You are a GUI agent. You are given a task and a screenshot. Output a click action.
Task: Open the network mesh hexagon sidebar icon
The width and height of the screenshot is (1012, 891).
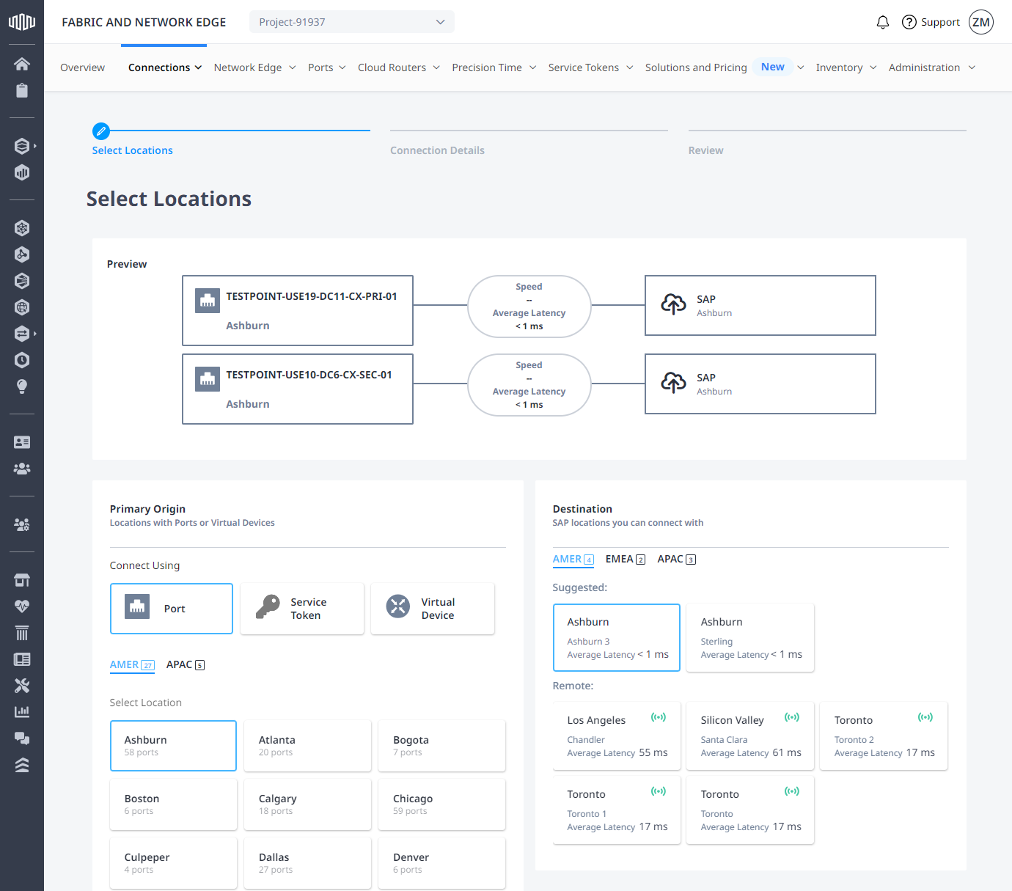(x=22, y=228)
